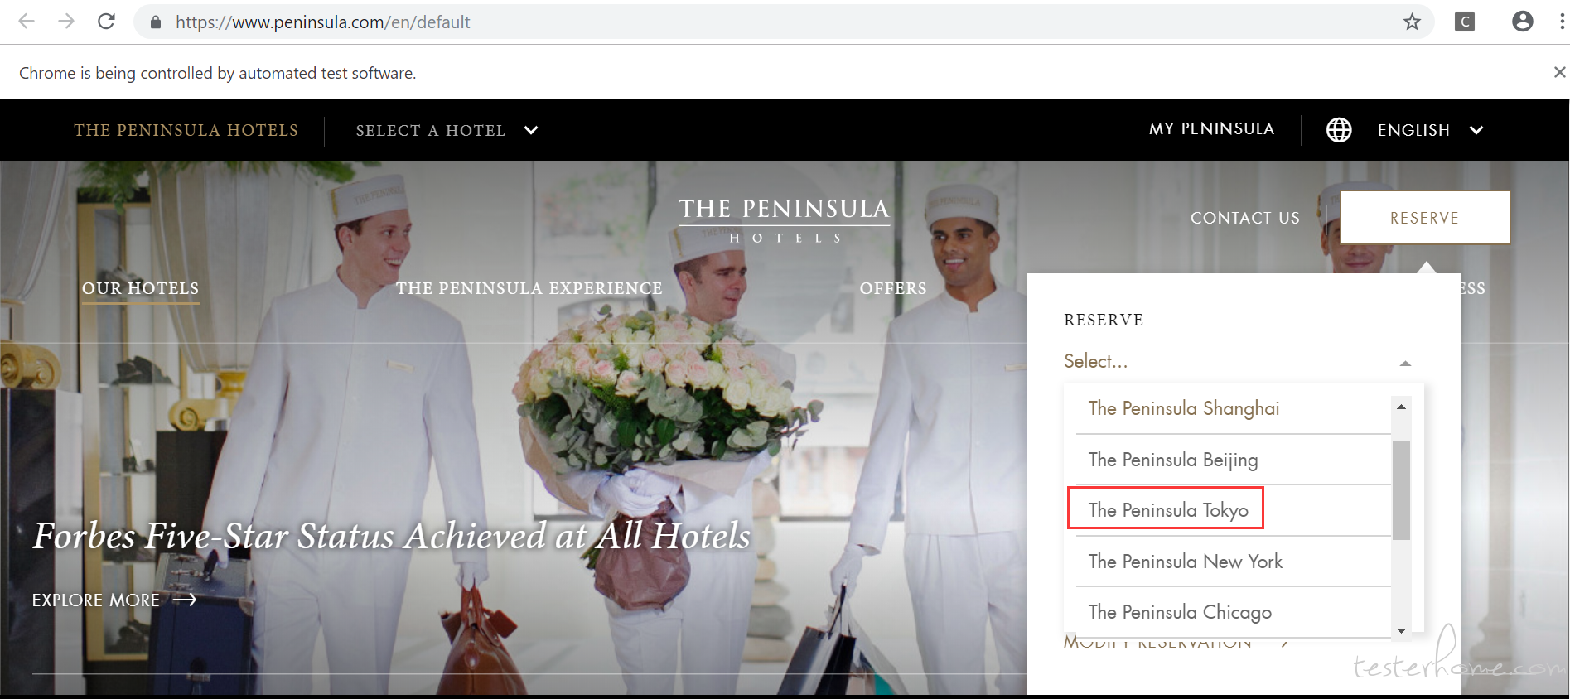
Task: Reload the page with refresh icon
Action: (106, 22)
